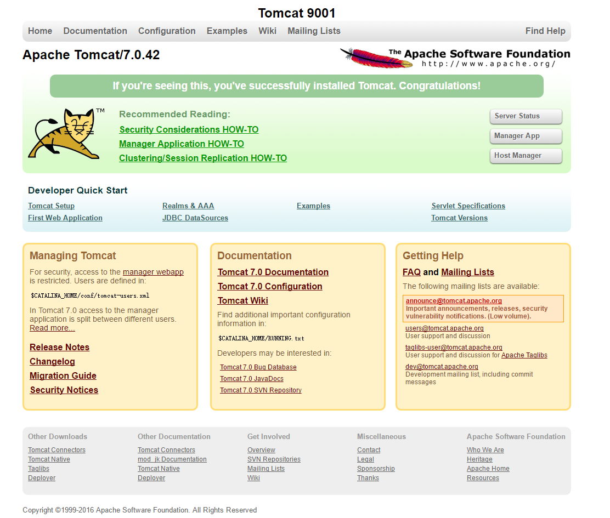610x518 pixels.
Task: Open Examples link under Developer Quick Start
Action: click(x=314, y=206)
